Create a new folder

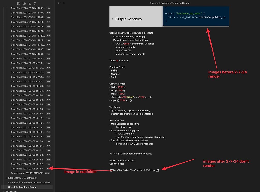(x=24, y=3)
